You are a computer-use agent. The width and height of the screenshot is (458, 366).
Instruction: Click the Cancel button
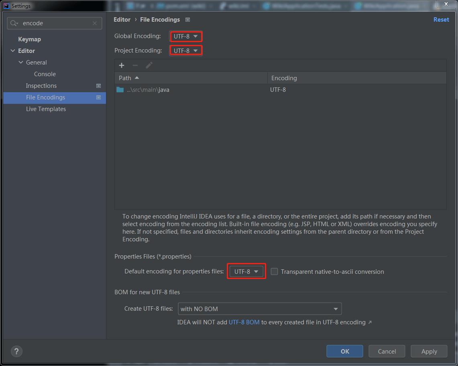point(387,351)
